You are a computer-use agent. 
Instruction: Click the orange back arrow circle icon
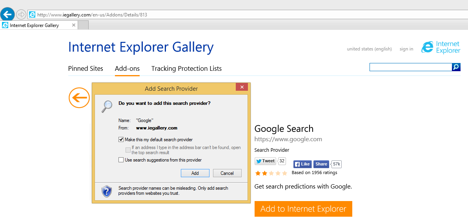point(79,98)
